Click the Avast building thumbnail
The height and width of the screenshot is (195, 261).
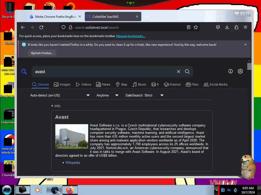[x=72, y=136]
